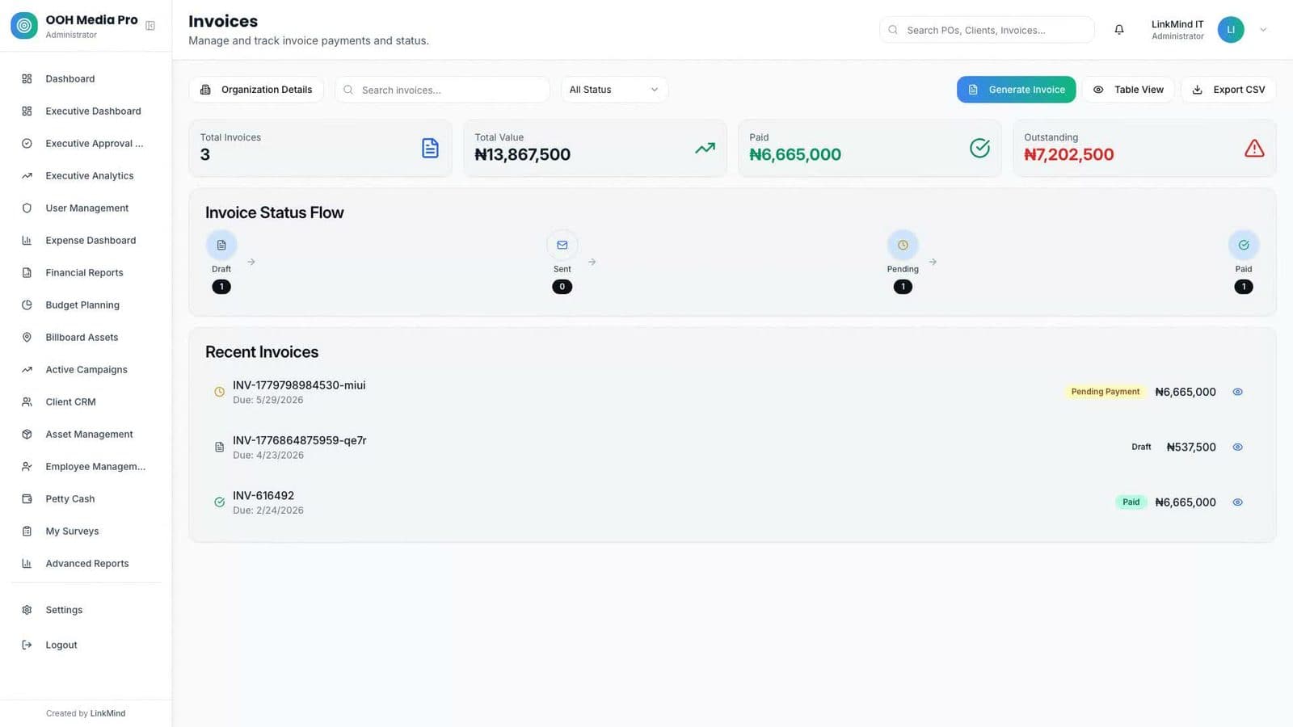Click the OOH Media Pro logo

point(24,26)
